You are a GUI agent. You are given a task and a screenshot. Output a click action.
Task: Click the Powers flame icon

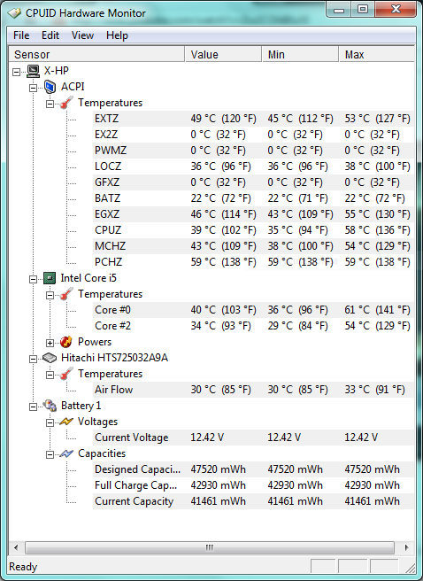[65, 342]
